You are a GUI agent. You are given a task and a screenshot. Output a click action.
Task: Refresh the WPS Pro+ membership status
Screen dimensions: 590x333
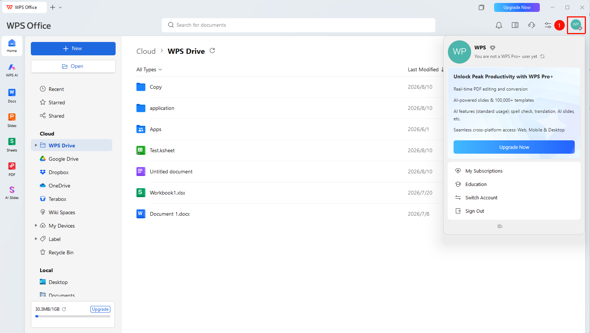coord(542,56)
